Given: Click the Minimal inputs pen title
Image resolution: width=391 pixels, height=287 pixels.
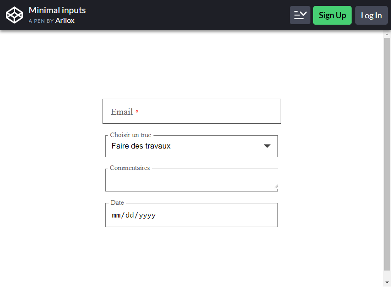Looking at the screenshot, I should point(57,11).
